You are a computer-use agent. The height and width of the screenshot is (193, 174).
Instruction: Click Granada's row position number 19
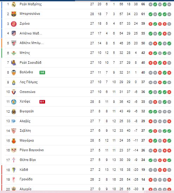click(8, 180)
